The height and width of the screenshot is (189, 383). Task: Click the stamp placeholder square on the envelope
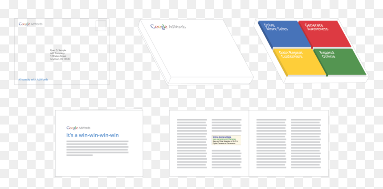101,26
